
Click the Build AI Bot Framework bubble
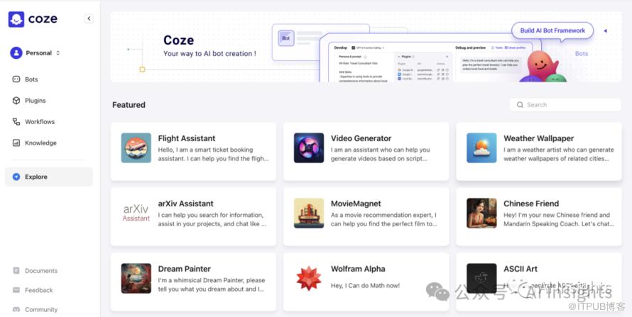tap(552, 30)
